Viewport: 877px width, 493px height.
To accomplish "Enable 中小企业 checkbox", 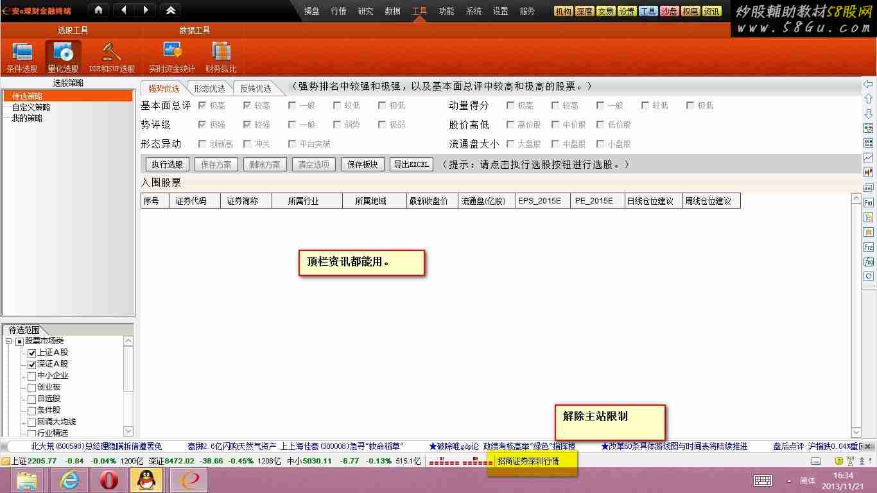I will 31,376.
